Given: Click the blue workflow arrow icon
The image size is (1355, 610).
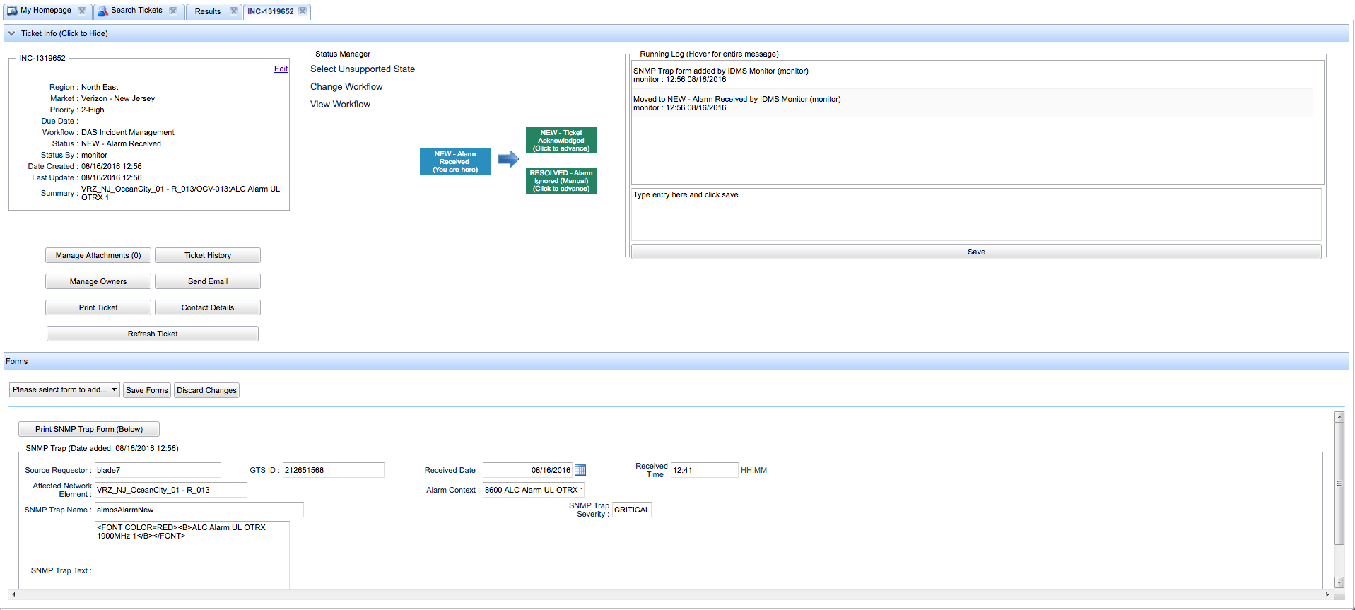Looking at the screenshot, I should (508, 159).
